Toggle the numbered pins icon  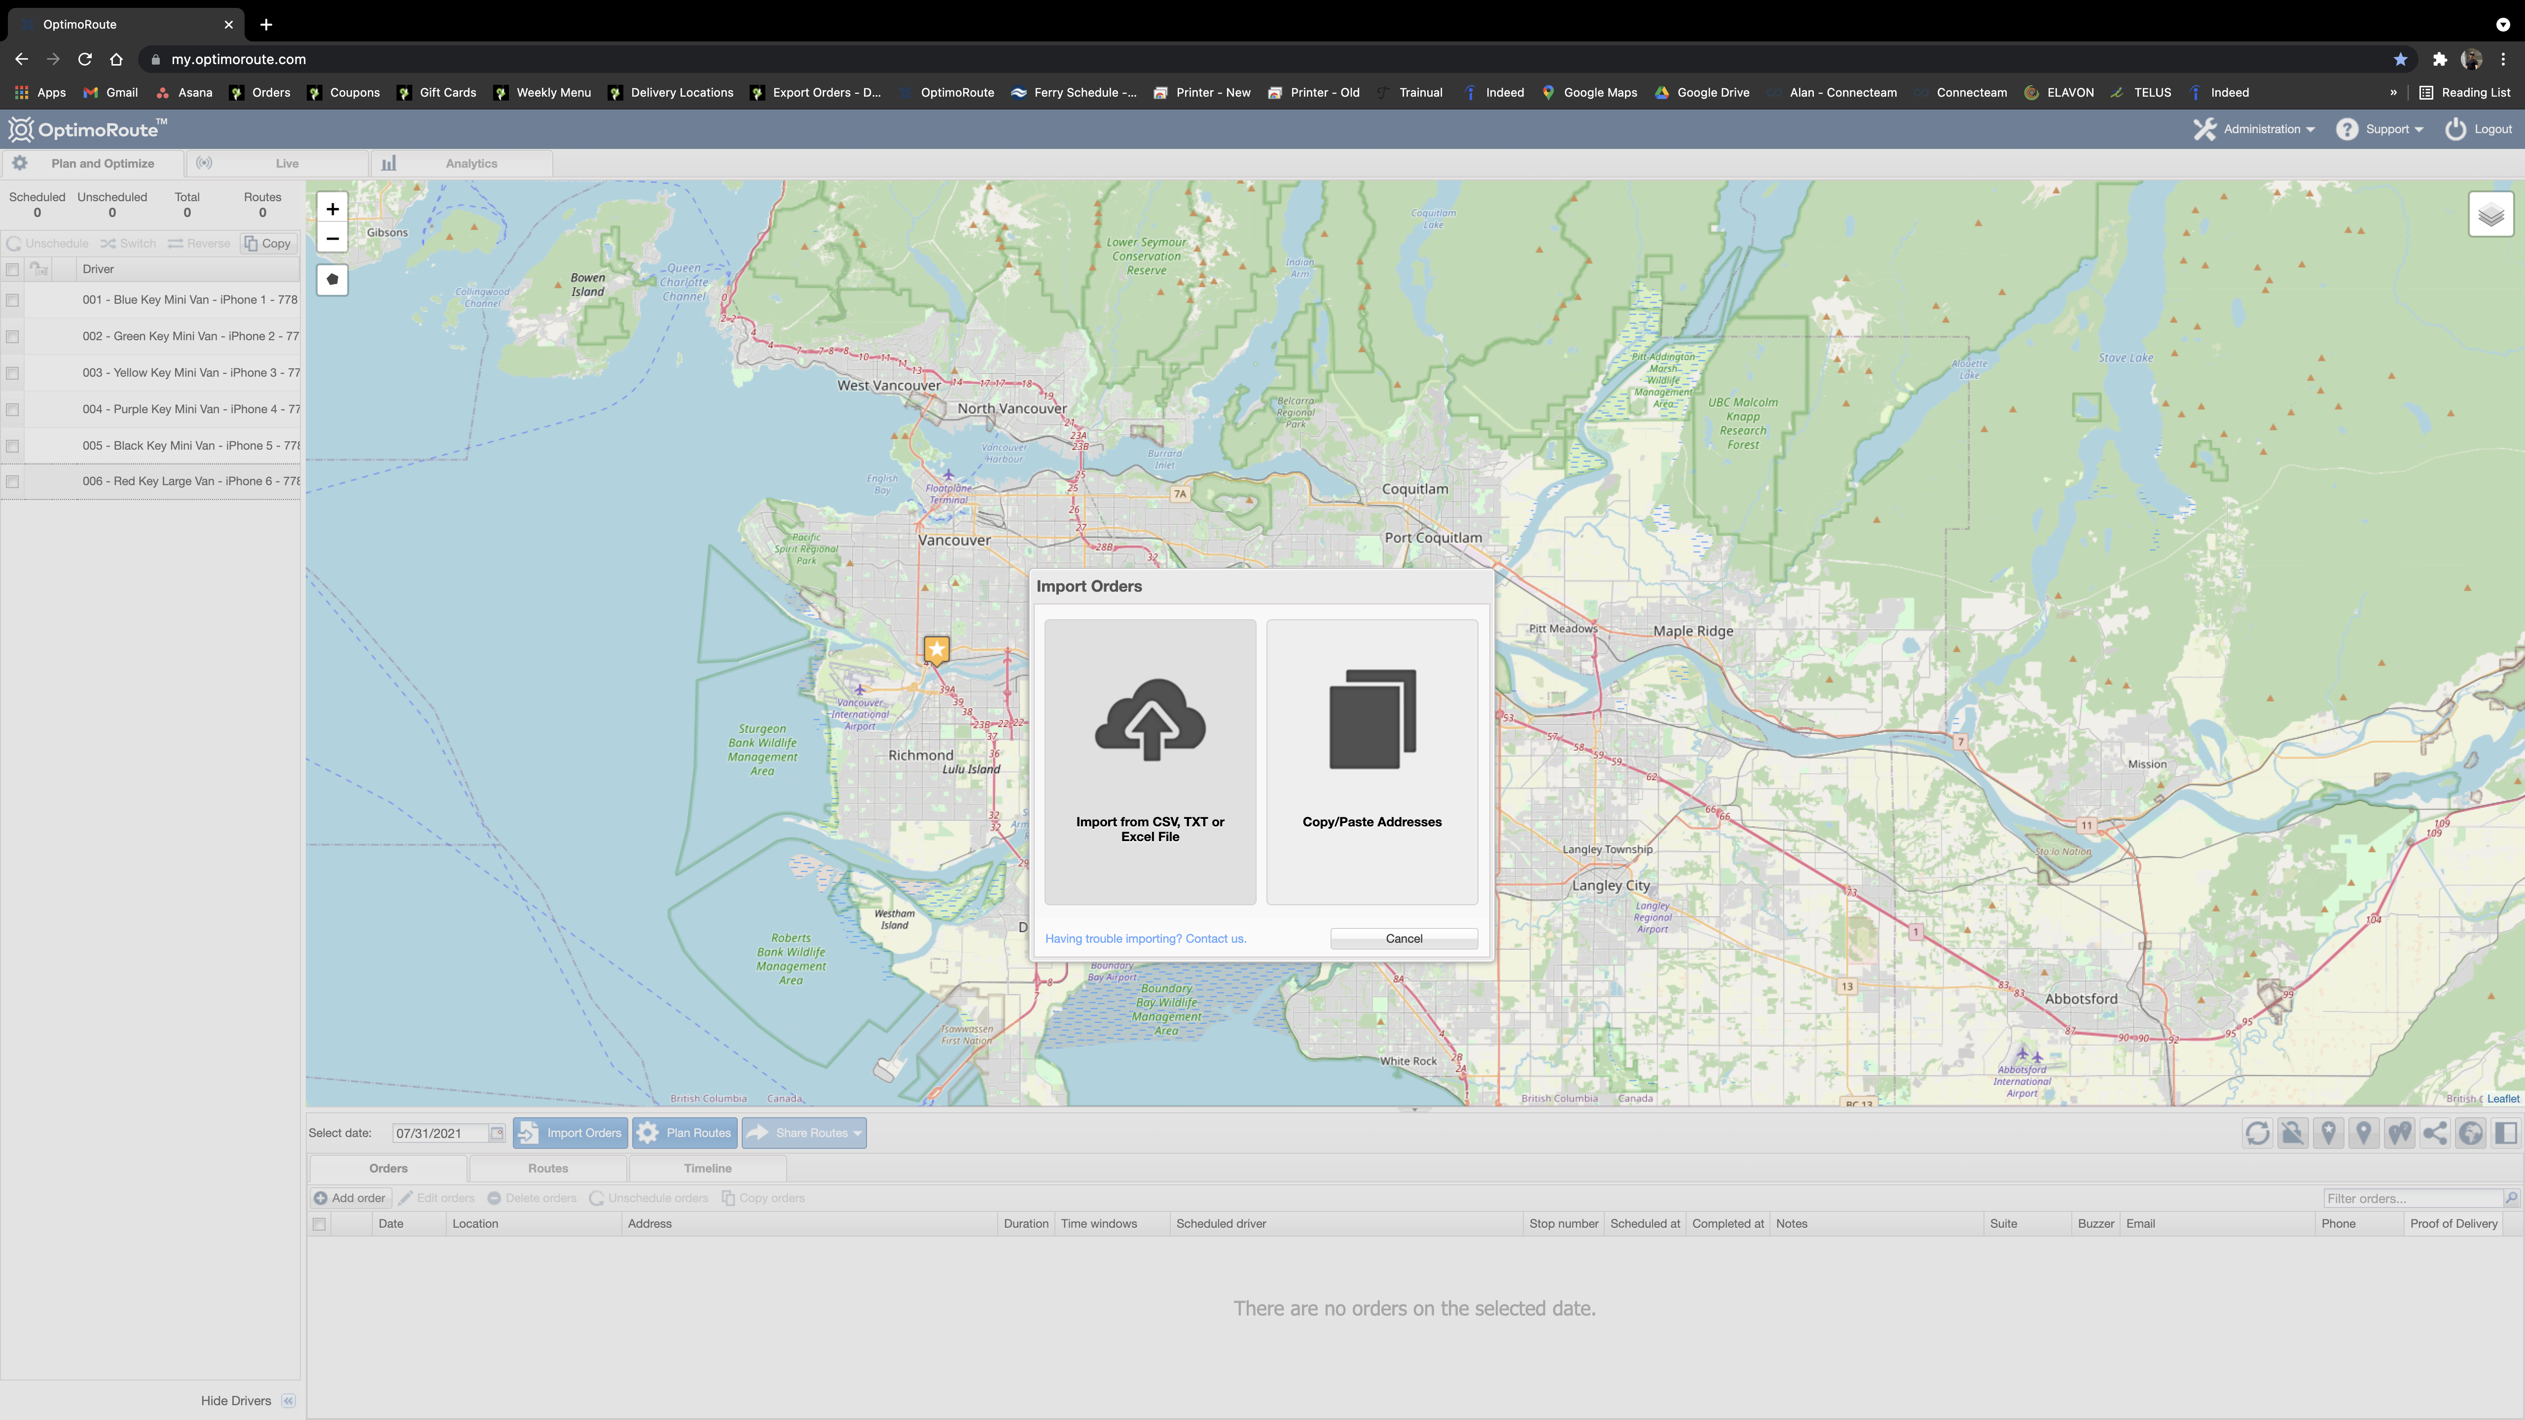click(x=2400, y=1133)
